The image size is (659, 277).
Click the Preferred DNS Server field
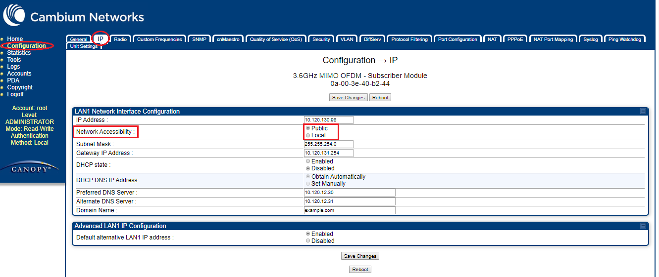point(350,193)
